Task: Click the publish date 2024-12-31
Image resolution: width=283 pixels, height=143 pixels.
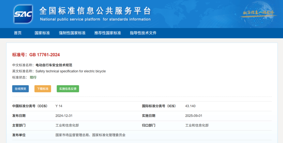Action: pyautogui.click(x=64, y=116)
